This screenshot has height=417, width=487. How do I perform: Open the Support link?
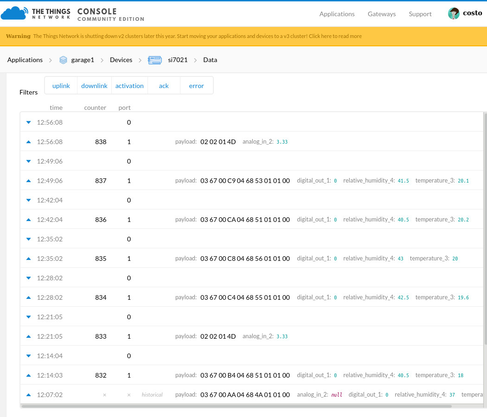[420, 14]
